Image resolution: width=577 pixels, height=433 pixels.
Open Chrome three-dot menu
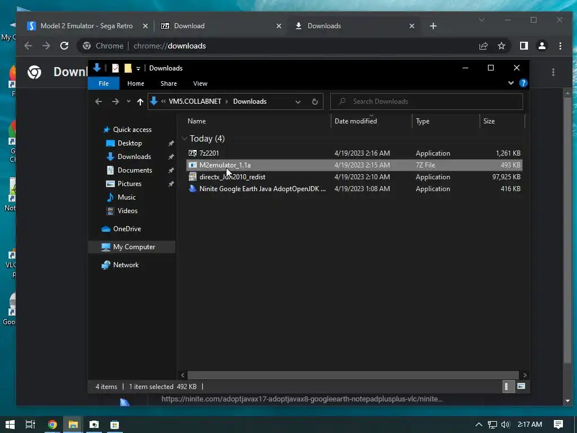(x=560, y=46)
